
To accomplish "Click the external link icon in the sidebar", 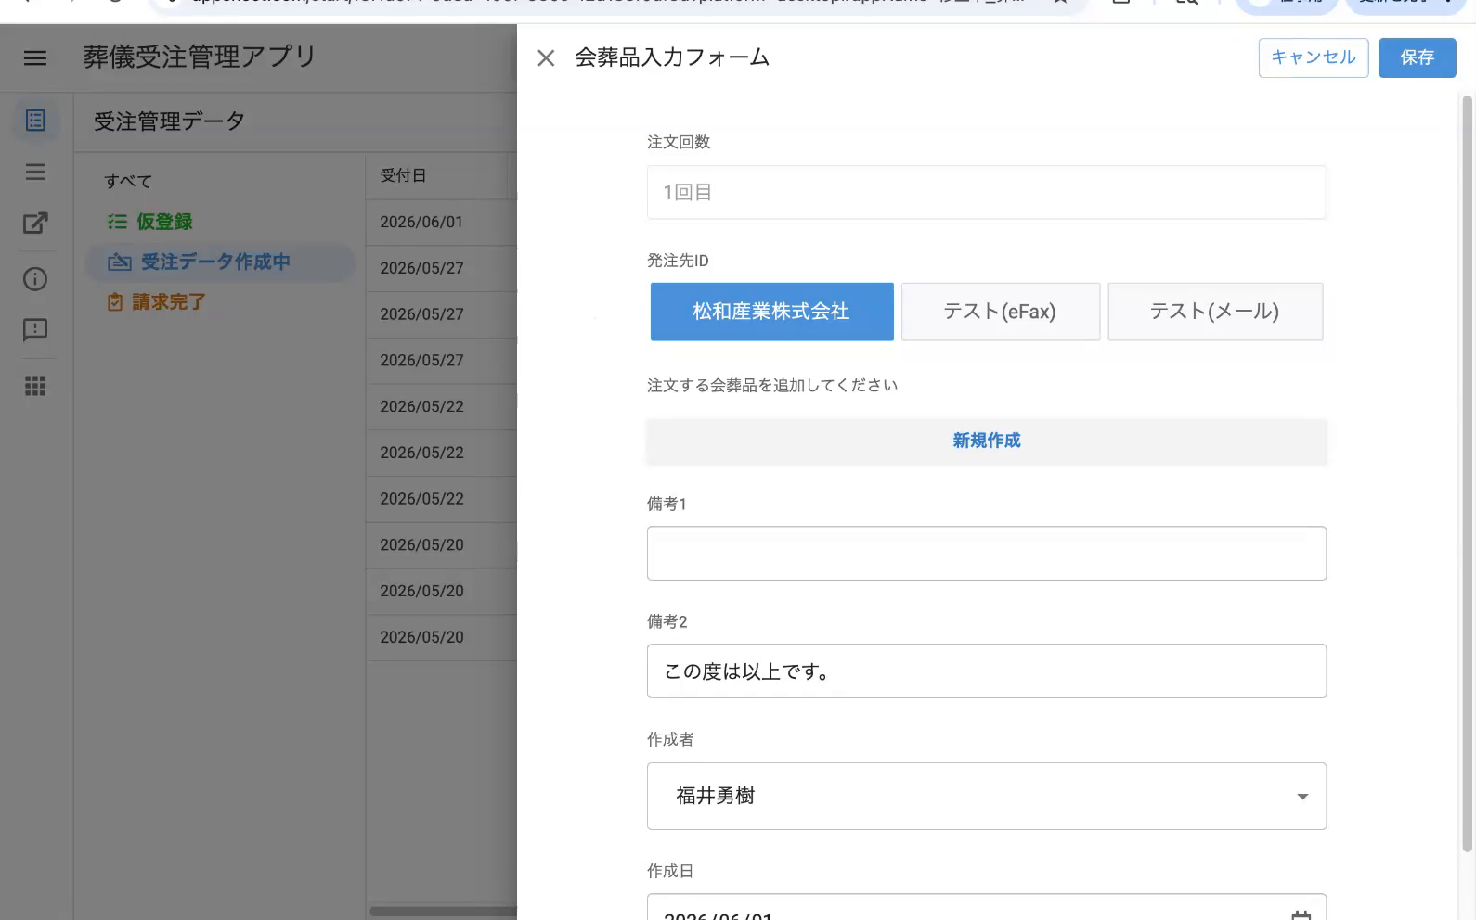I will pyautogui.click(x=35, y=223).
